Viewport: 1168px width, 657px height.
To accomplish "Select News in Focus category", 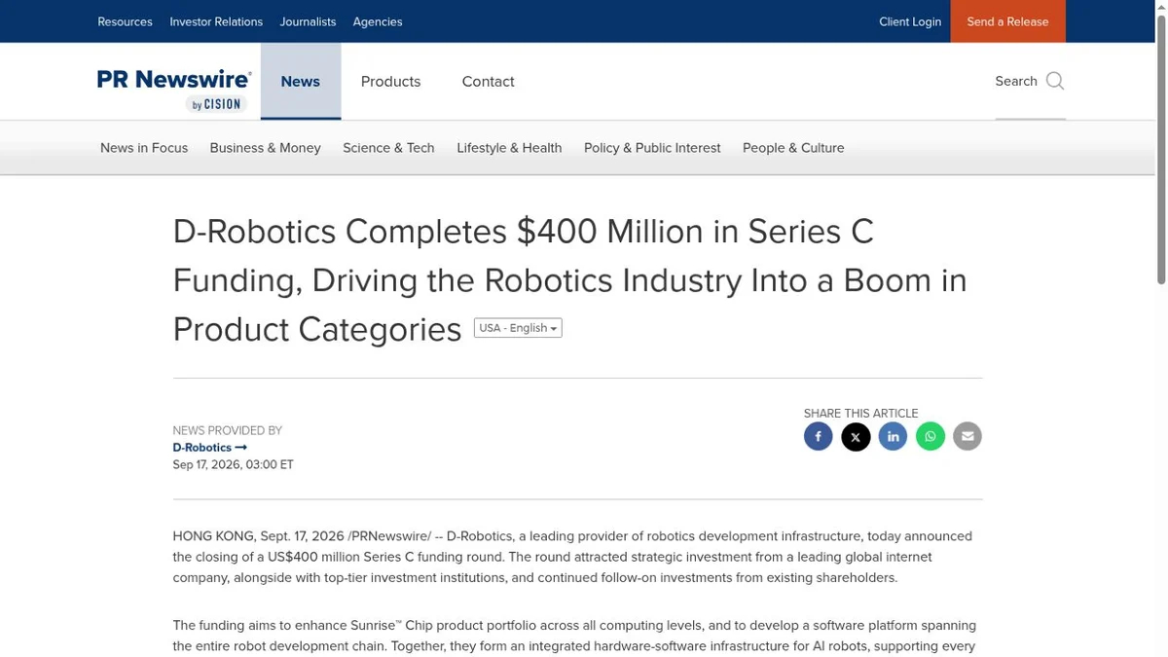I will (x=144, y=148).
